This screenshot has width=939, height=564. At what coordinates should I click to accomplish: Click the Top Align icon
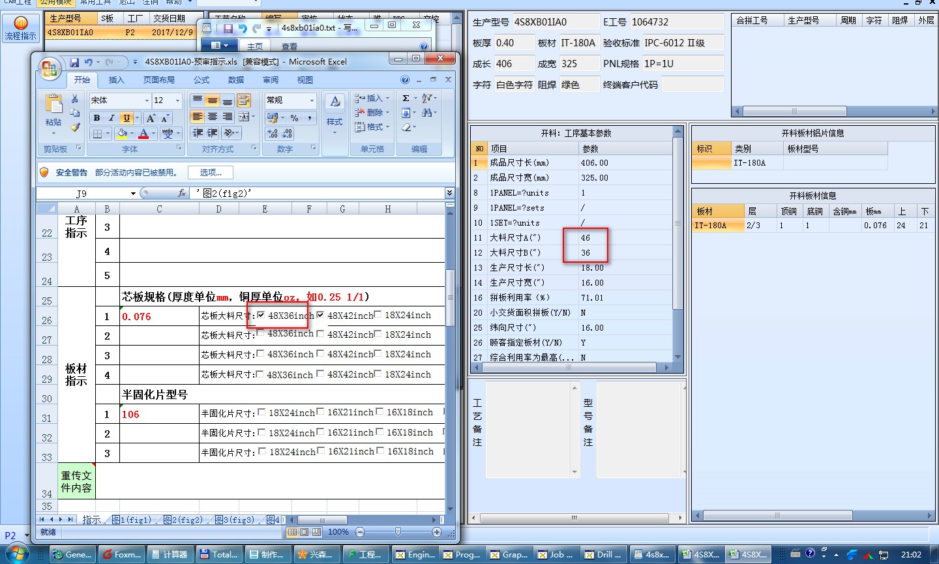click(x=198, y=100)
